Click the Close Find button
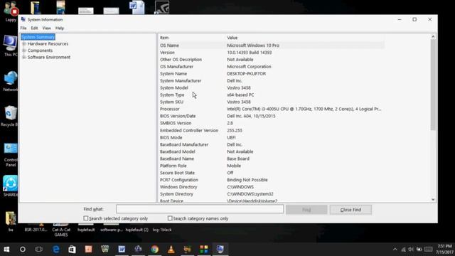Screen dimensions: 455x256 (x=350, y=210)
